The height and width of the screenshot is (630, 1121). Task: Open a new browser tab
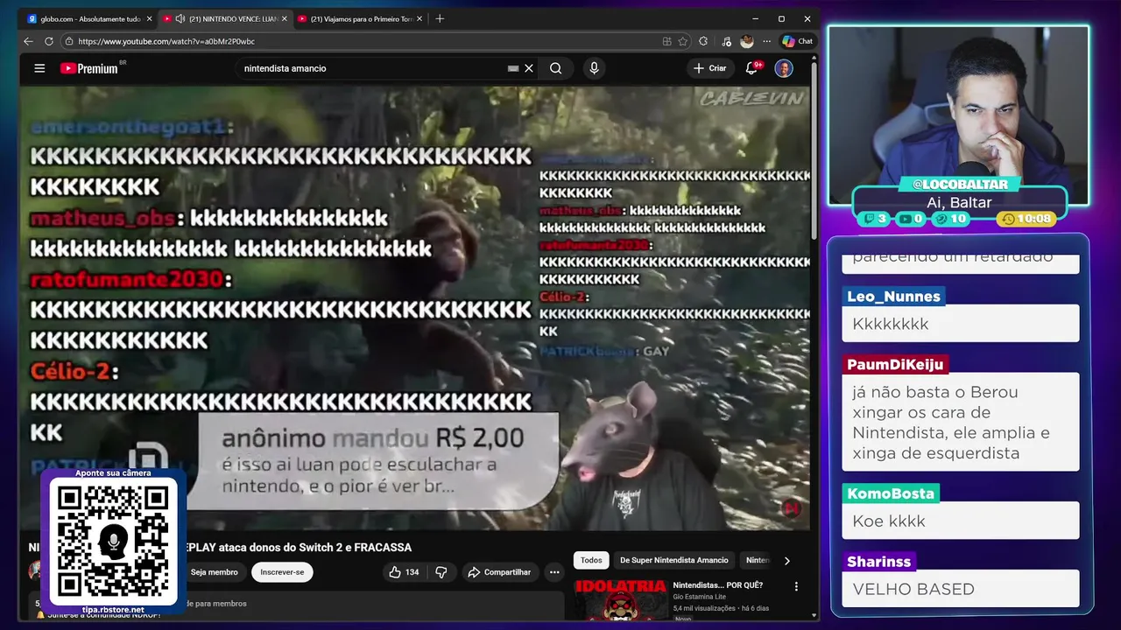[440, 18]
